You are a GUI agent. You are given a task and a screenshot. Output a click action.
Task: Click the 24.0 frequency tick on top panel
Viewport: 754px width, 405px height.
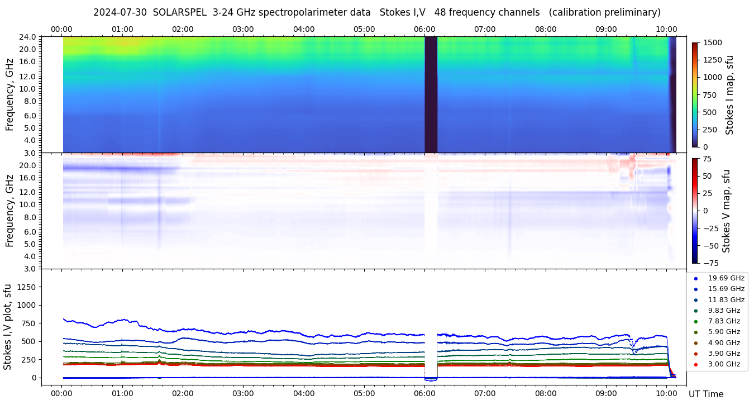tap(28, 37)
